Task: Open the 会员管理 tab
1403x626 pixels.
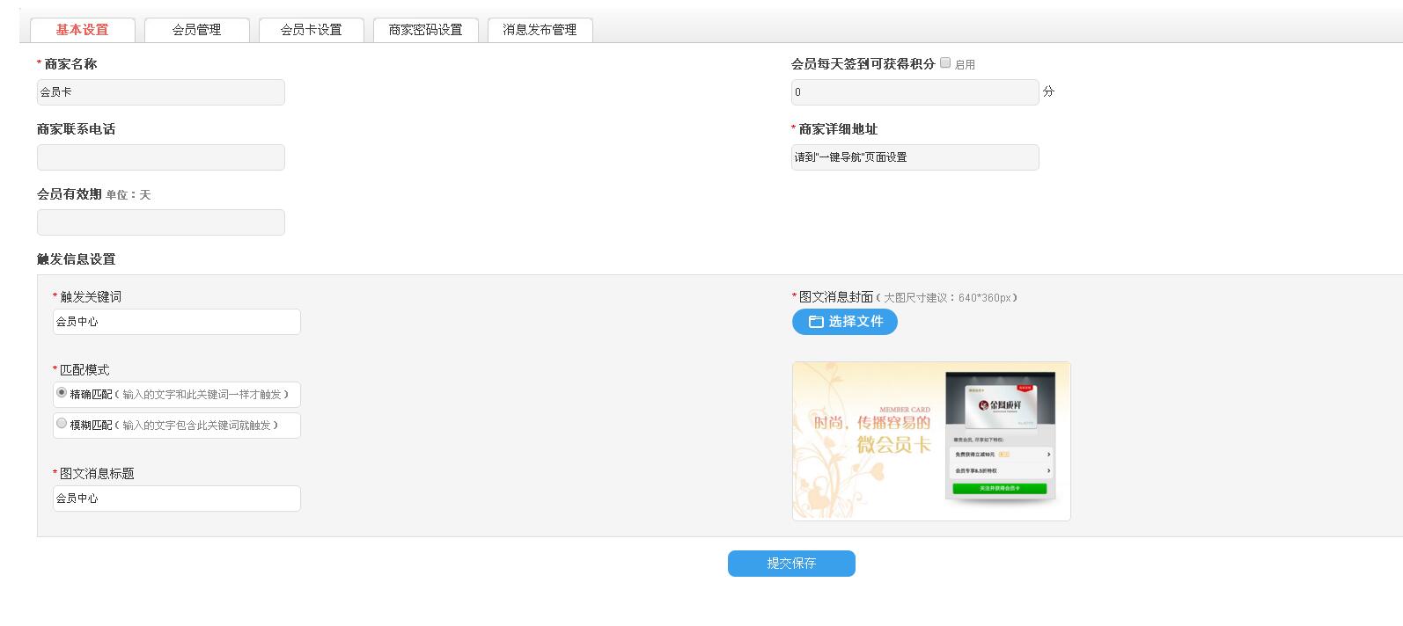Action: click(x=196, y=30)
